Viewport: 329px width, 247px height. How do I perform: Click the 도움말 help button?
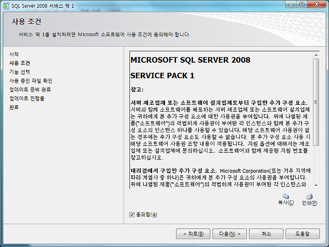(302, 234)
